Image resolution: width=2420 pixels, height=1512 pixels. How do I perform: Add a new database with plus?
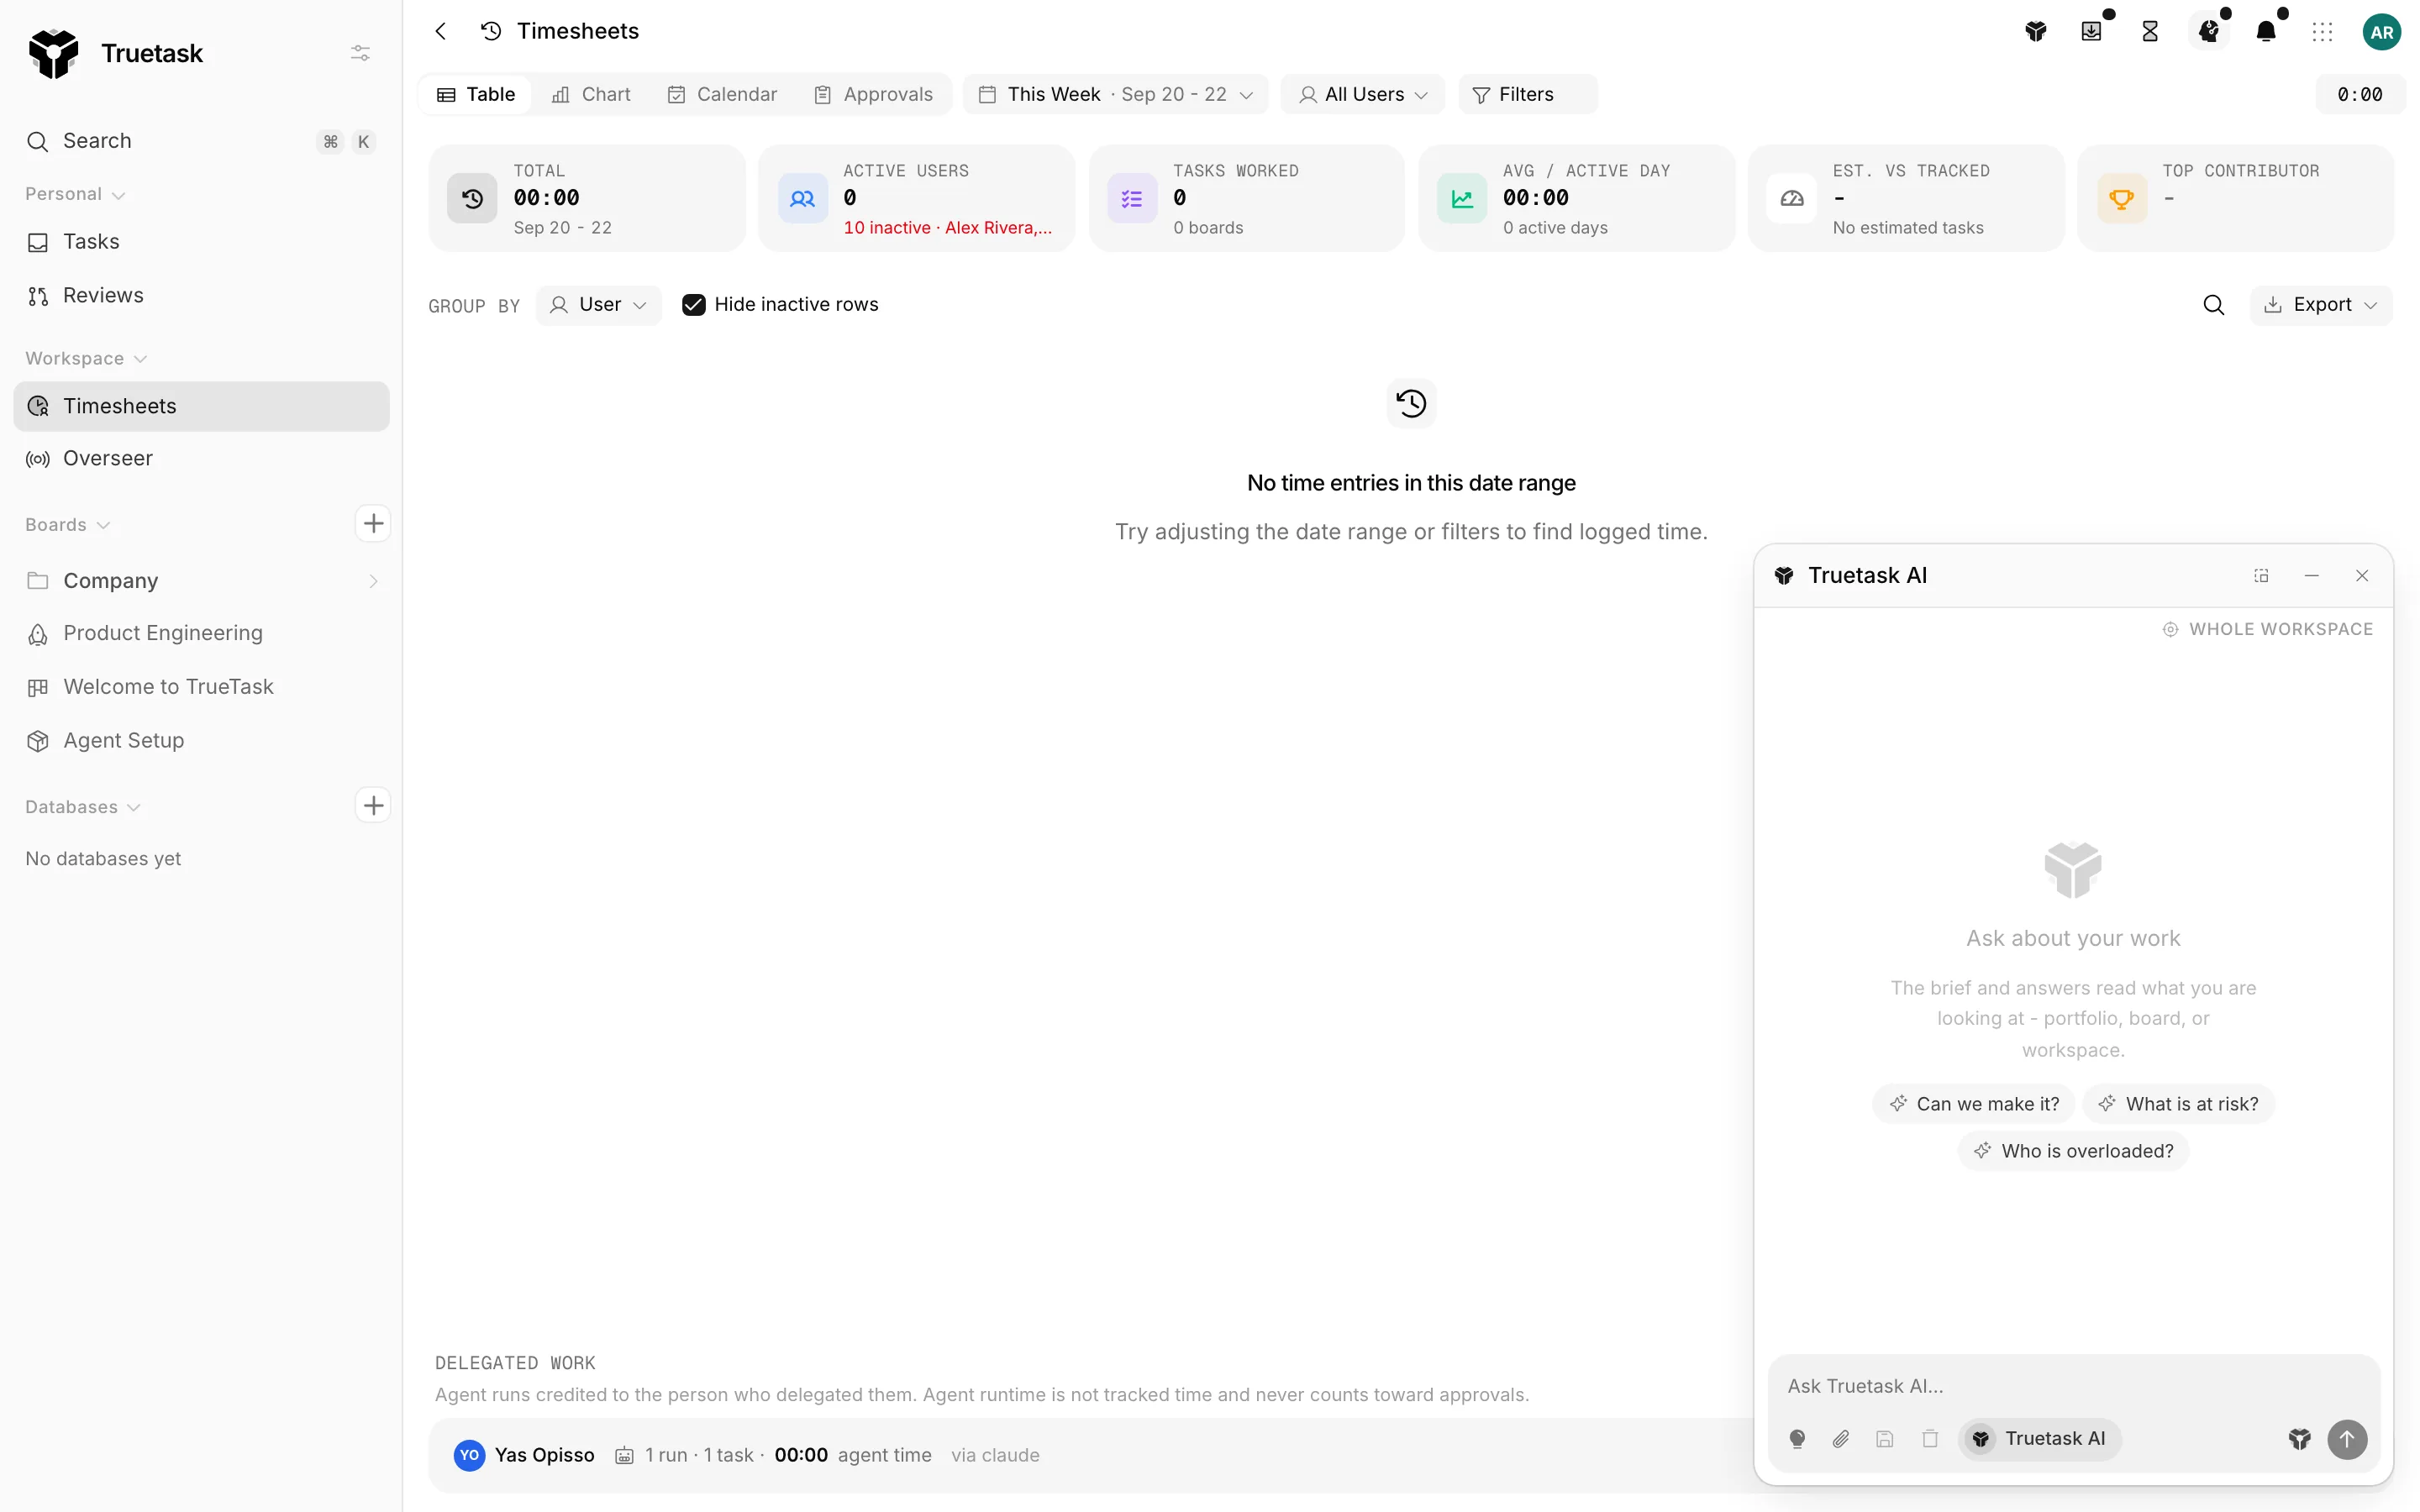coord(373,805)
